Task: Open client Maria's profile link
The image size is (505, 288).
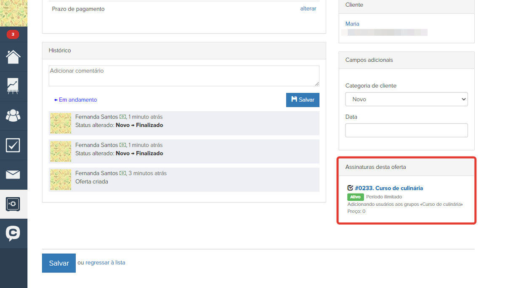Action: coord(352,24)
